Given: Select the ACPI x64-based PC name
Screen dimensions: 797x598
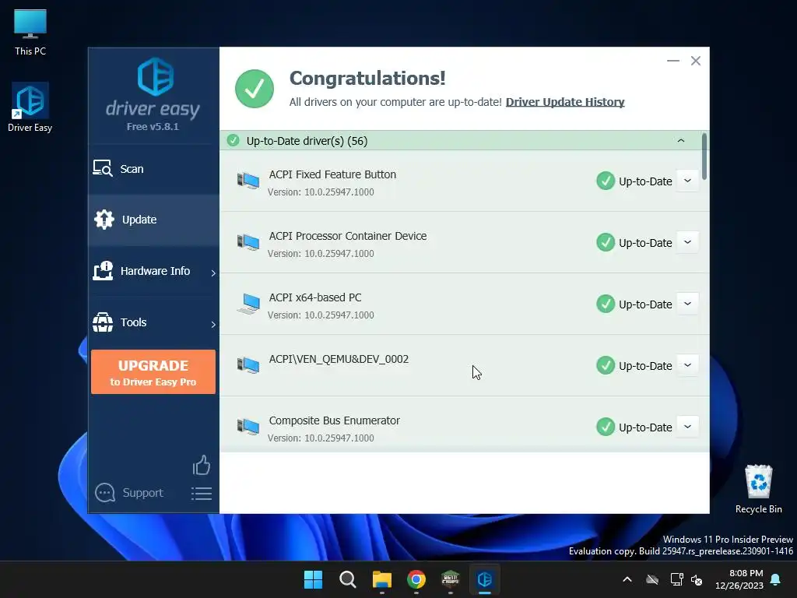Looking at the screenshot, I should tap(315, 297).
